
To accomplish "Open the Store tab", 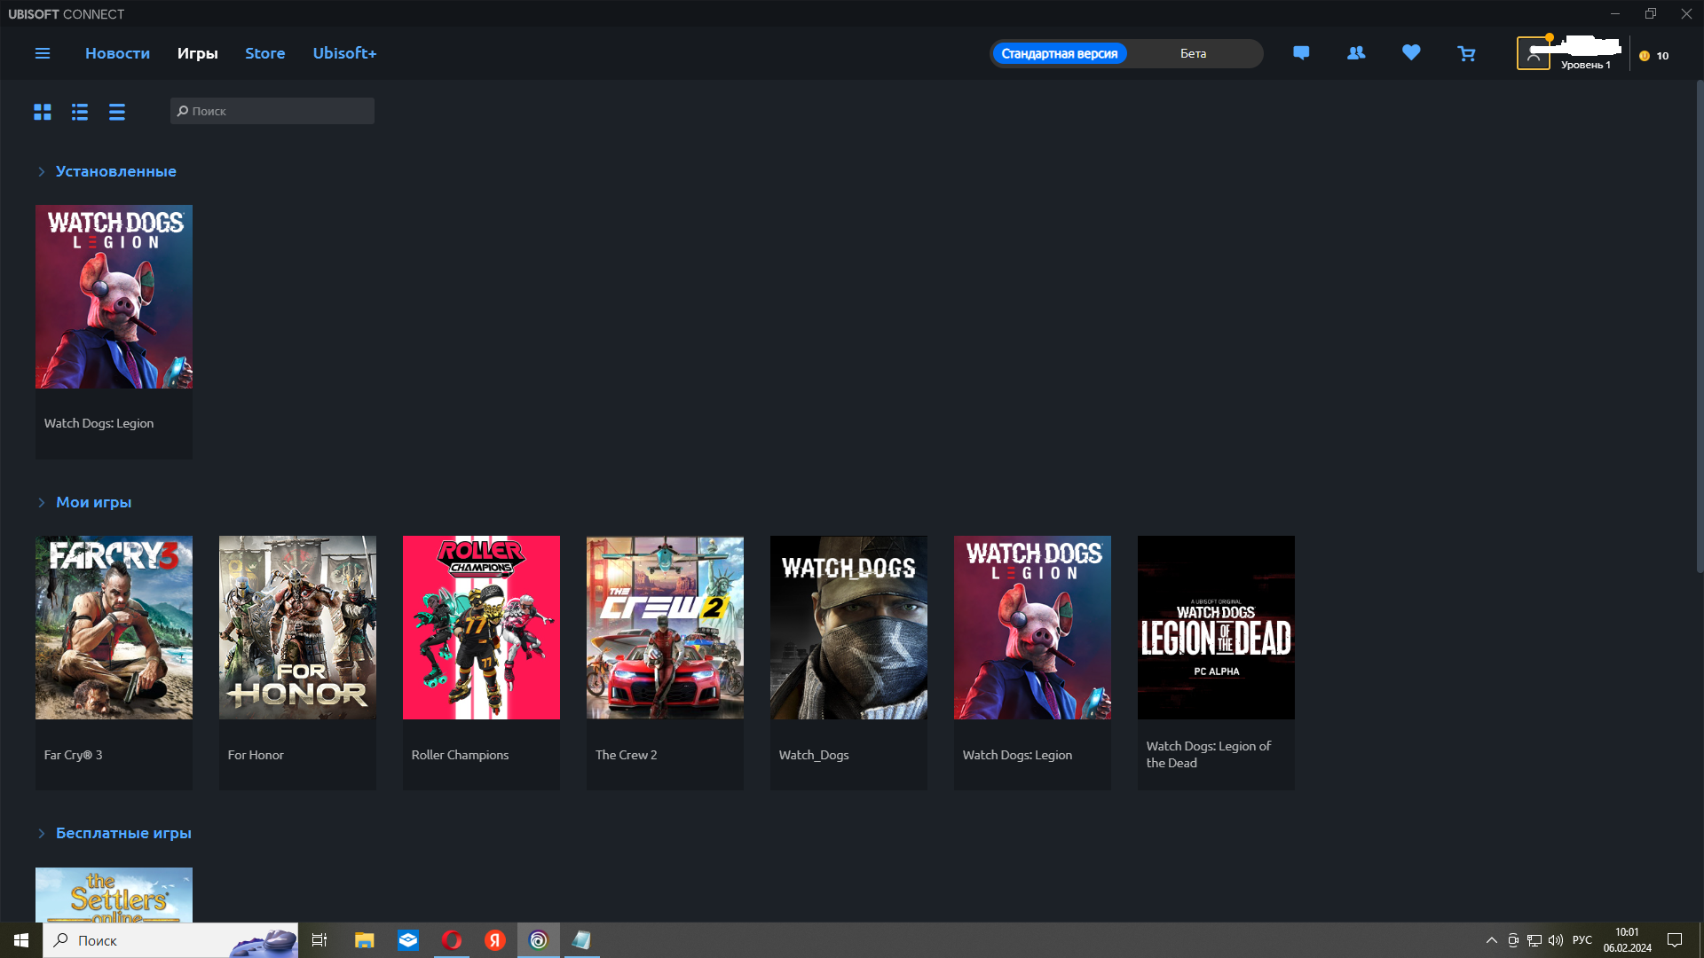I will click(x=264, y=53).
